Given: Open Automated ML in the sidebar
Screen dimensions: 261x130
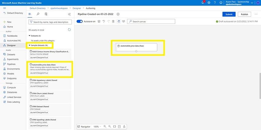Looking at the screenshot, I should tap(13, 40).
